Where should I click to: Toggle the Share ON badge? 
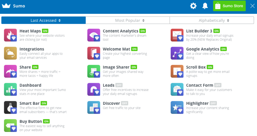35,67
